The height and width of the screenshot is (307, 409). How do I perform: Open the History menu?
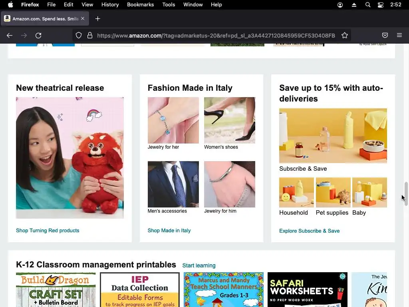(x=110, y=5)
